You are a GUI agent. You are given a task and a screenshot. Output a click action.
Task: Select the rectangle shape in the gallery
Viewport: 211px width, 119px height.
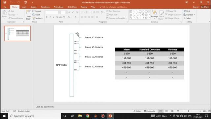(x=140, y=12)
